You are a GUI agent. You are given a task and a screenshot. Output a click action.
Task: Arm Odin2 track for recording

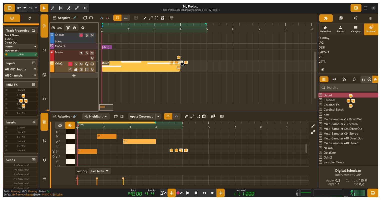point(70,64)
